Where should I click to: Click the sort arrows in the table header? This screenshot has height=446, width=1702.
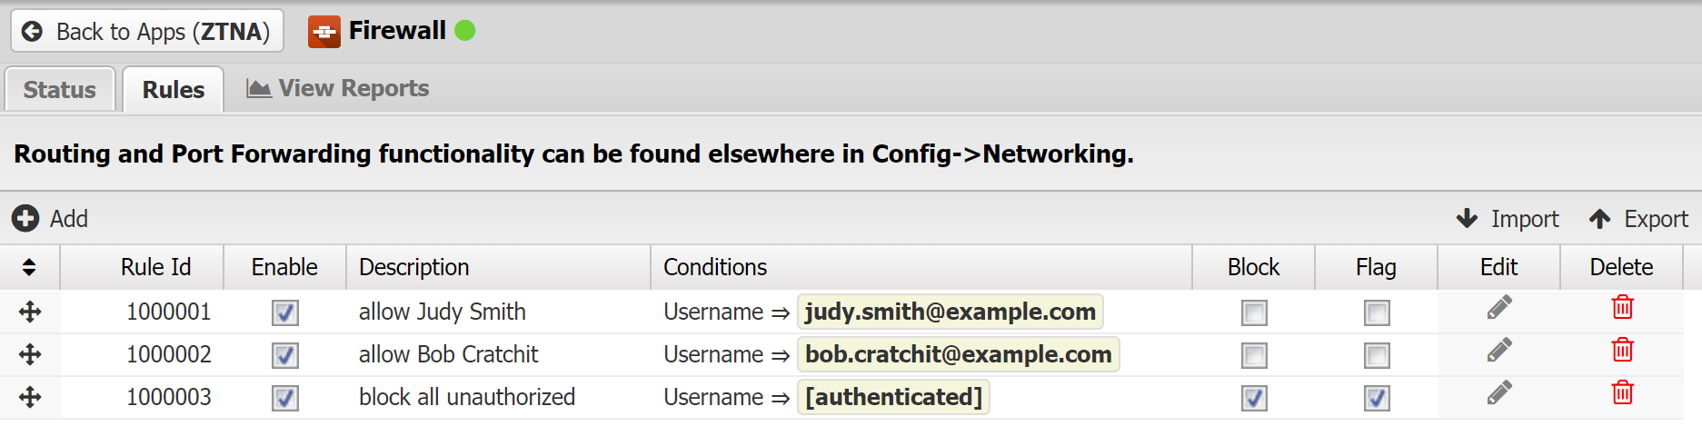point(29,267)
